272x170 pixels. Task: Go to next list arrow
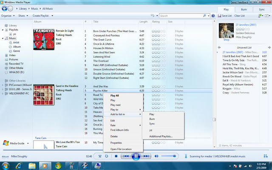[x=269, y=47]
